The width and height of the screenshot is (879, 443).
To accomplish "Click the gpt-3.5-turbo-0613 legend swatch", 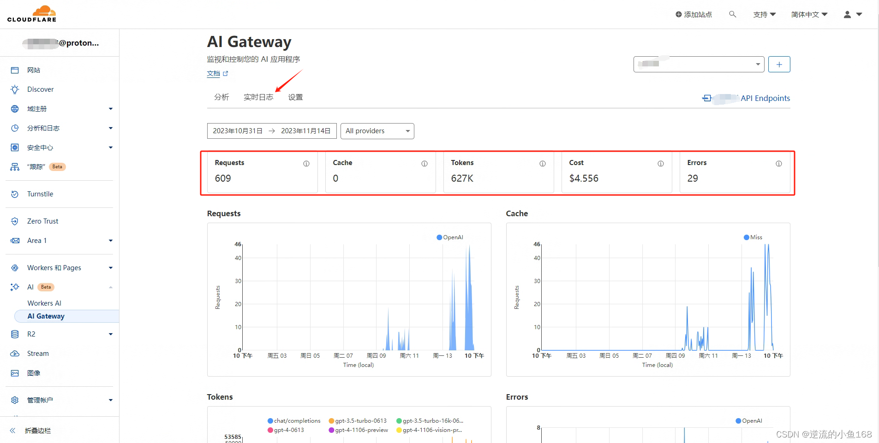I will pos(331,421).
